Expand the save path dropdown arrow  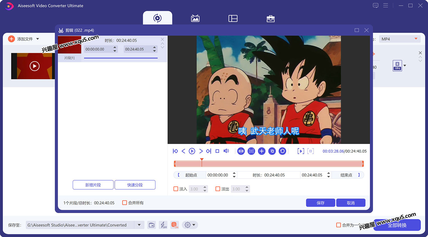[x=139, y=225]
